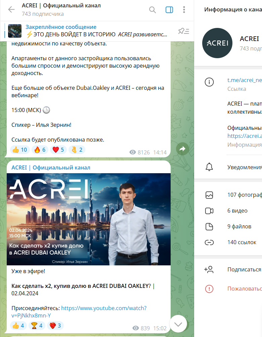Open the t.me channel link
262x337 pixels.
coord(244,81)
